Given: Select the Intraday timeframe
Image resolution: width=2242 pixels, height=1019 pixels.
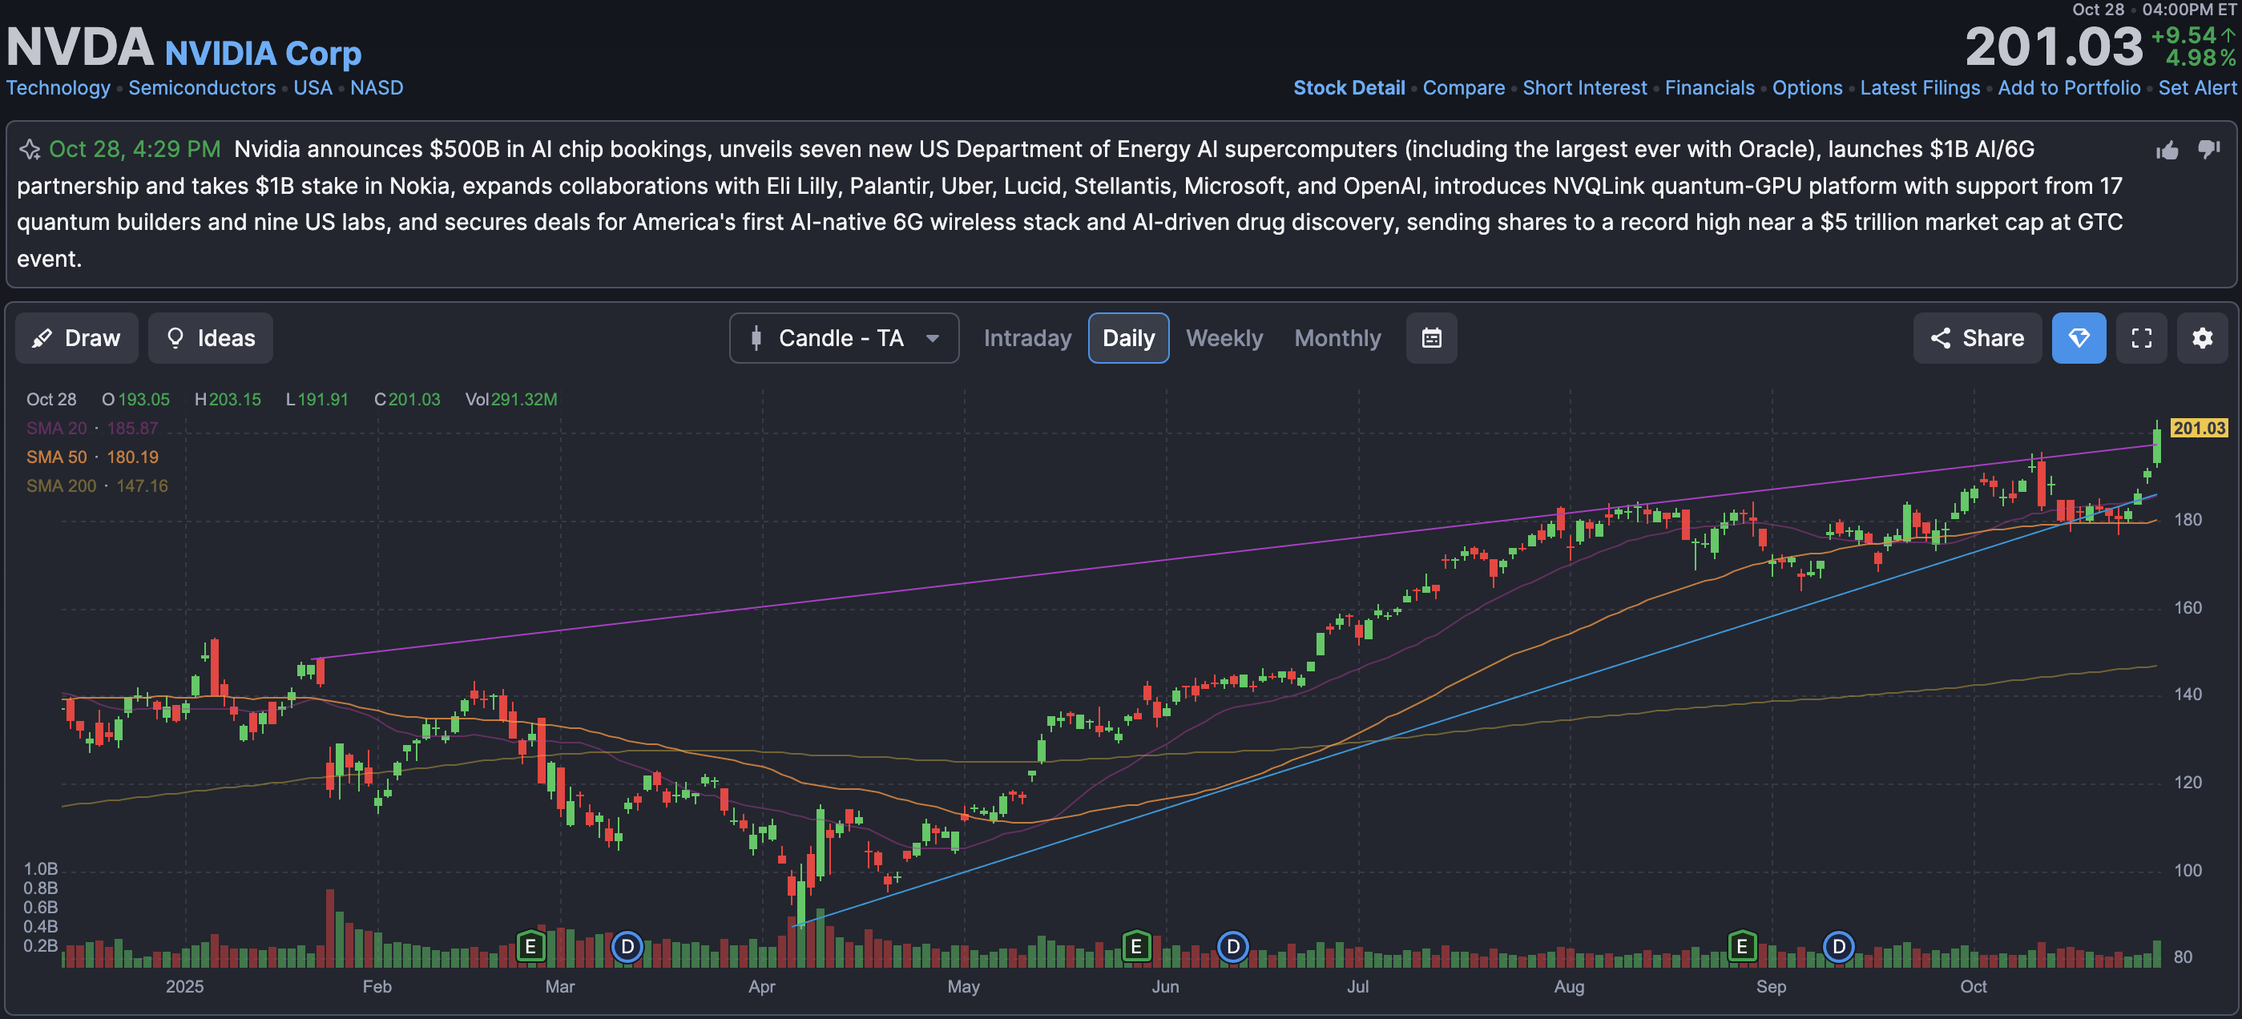Looking at the screenshot, I should (1027, 337).
